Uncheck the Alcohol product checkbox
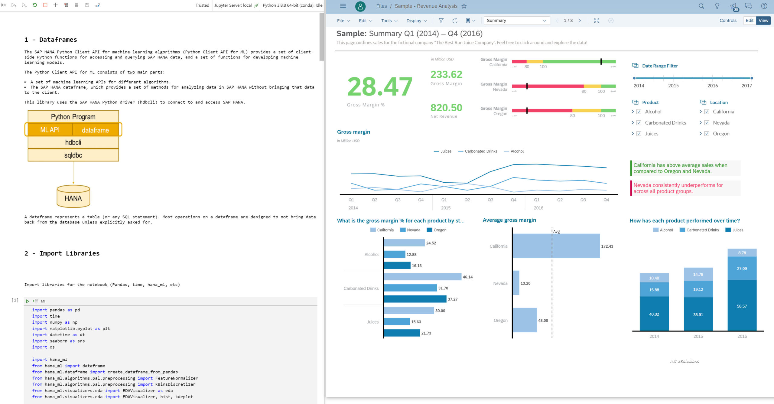 (x=639, y=112)
